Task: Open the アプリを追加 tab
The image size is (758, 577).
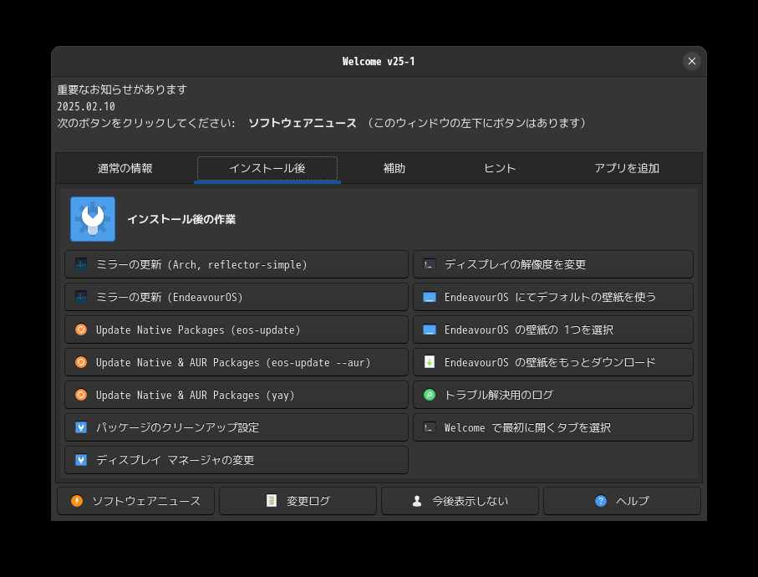Action: tap(627, 168)
